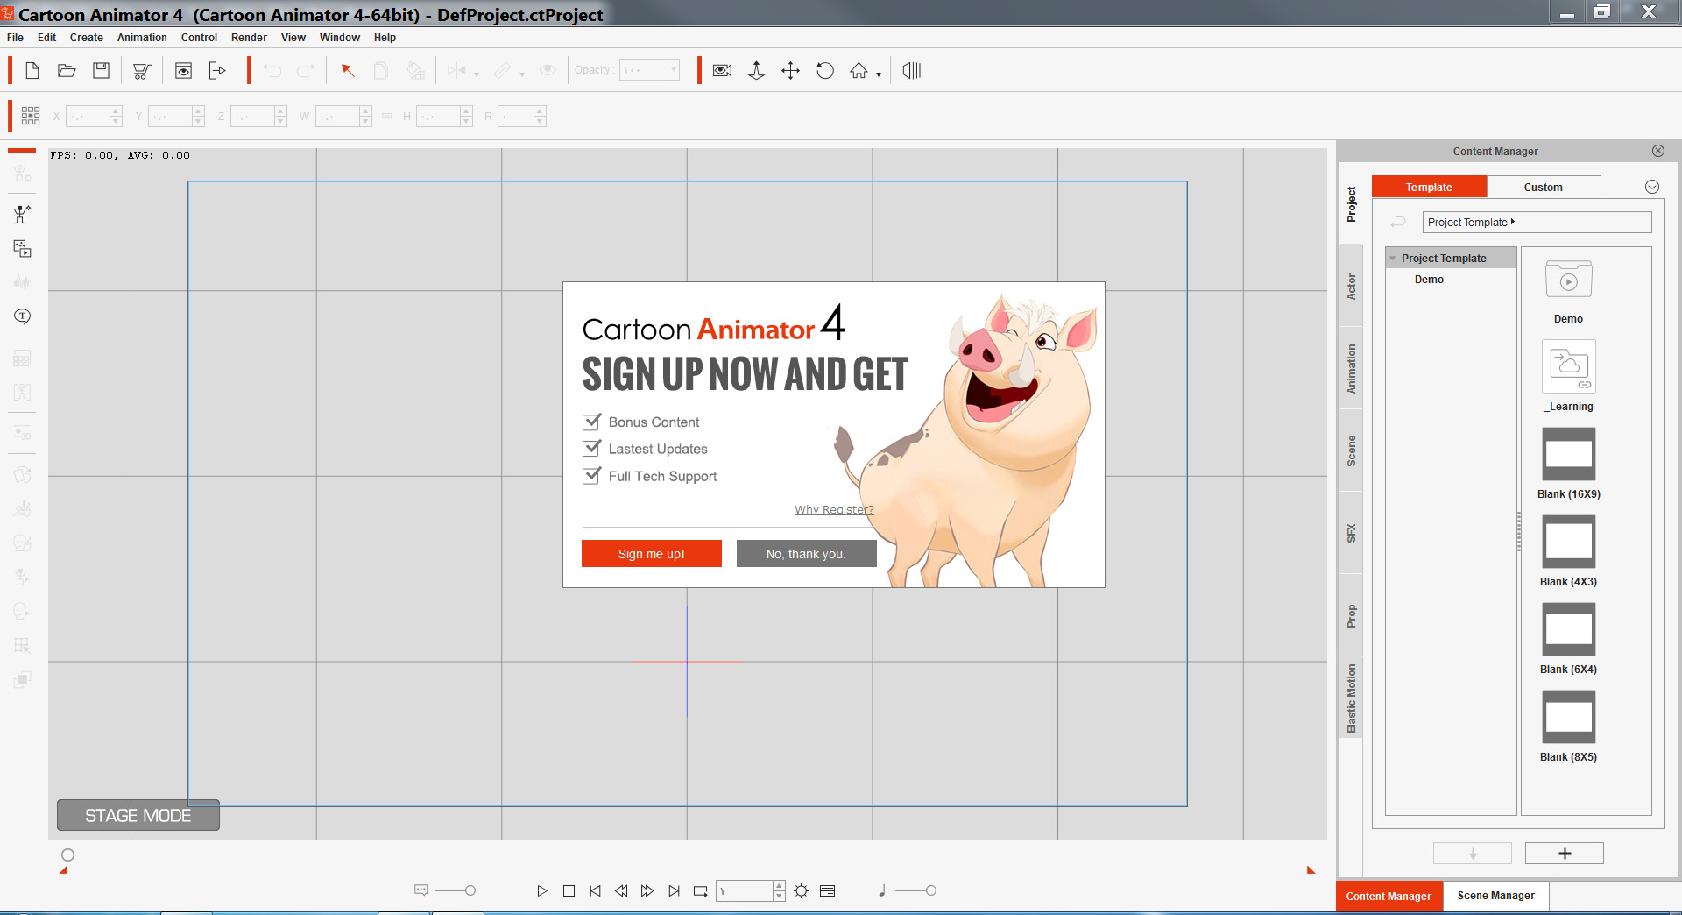Click the sound volume slider handle
The image size is (1682, 915).
[x=931, y=891]
